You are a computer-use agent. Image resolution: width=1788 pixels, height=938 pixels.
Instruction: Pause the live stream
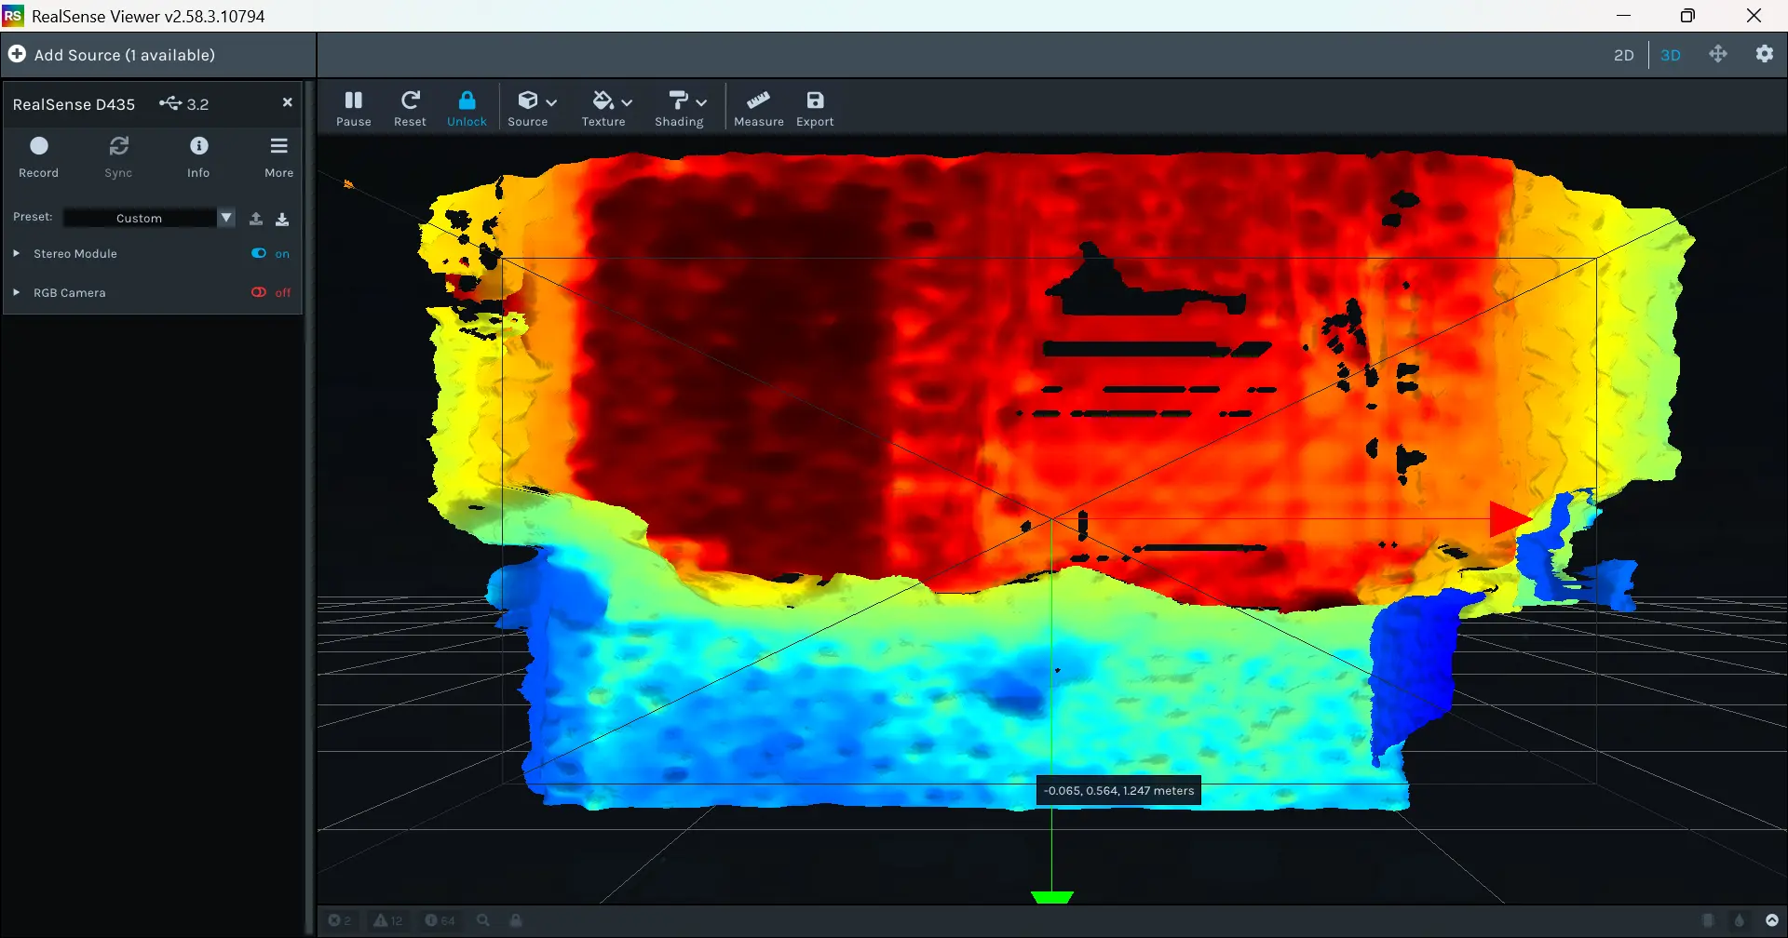click(x=353, y=108)
